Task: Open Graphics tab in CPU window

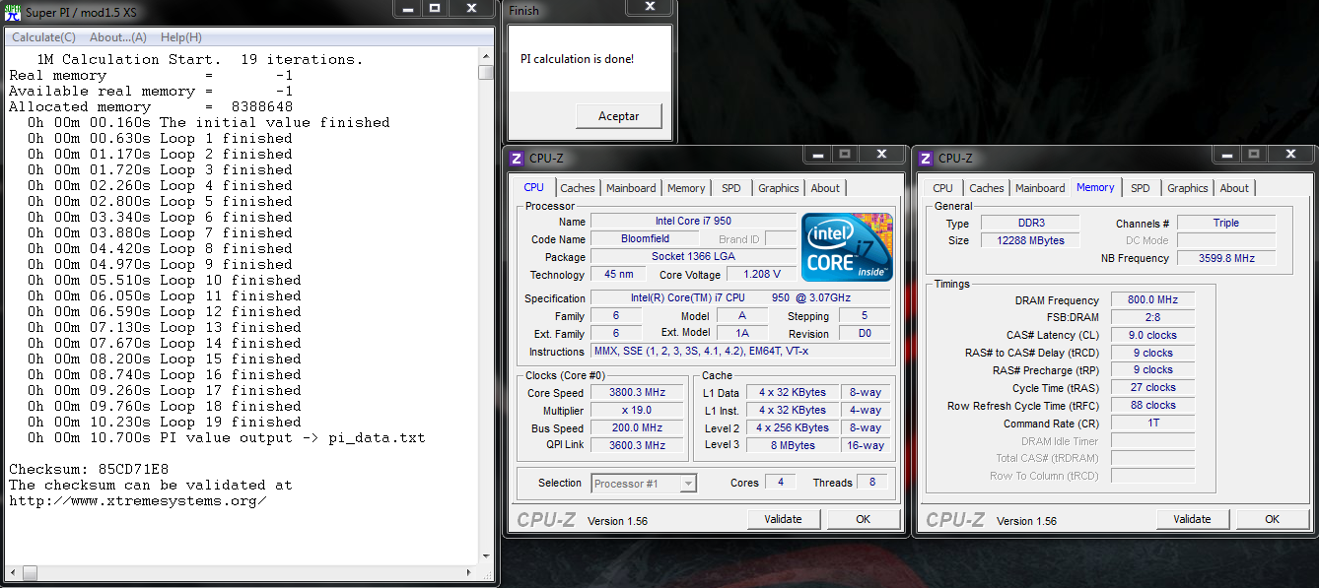Action: pyautogui.click(x=779, y=188)
